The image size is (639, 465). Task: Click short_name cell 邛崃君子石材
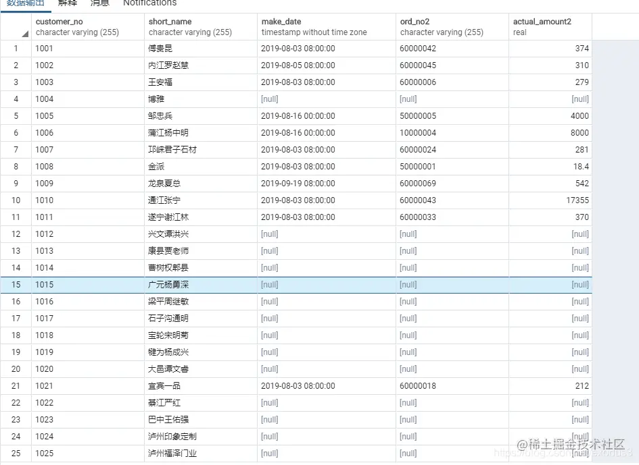point(201,150)
